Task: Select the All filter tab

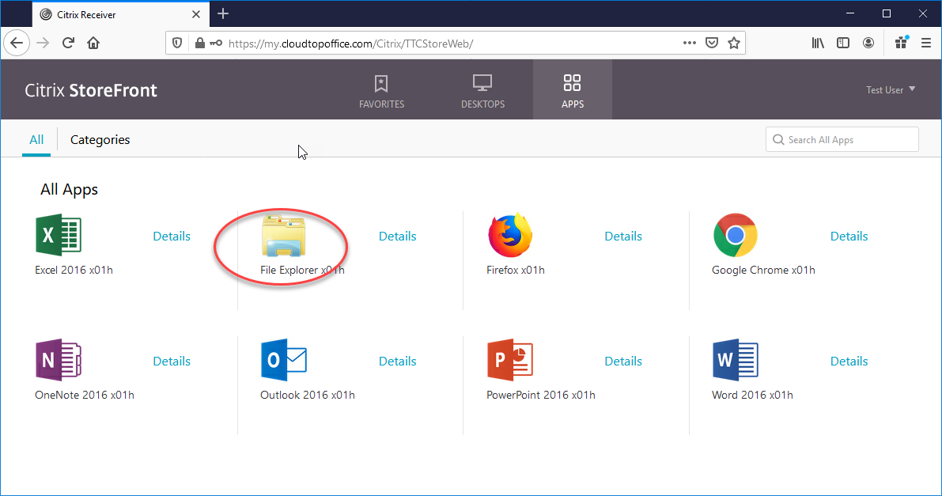Action: [x=36, y=140]
